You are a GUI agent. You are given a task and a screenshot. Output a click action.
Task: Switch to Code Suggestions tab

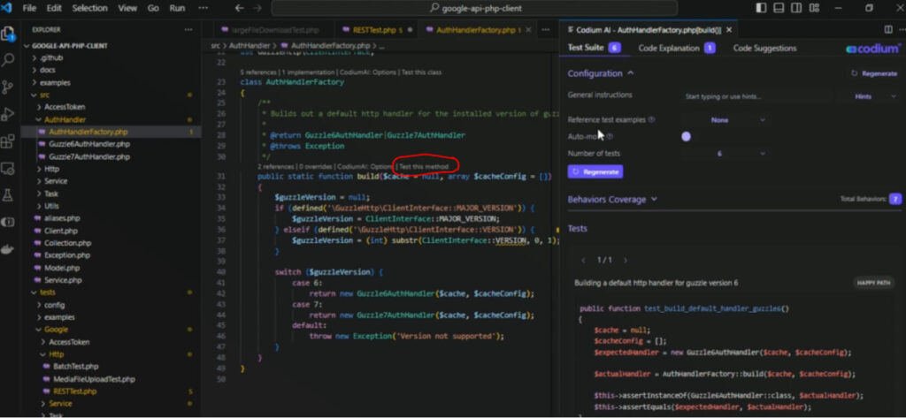click(x=764, y=48)
